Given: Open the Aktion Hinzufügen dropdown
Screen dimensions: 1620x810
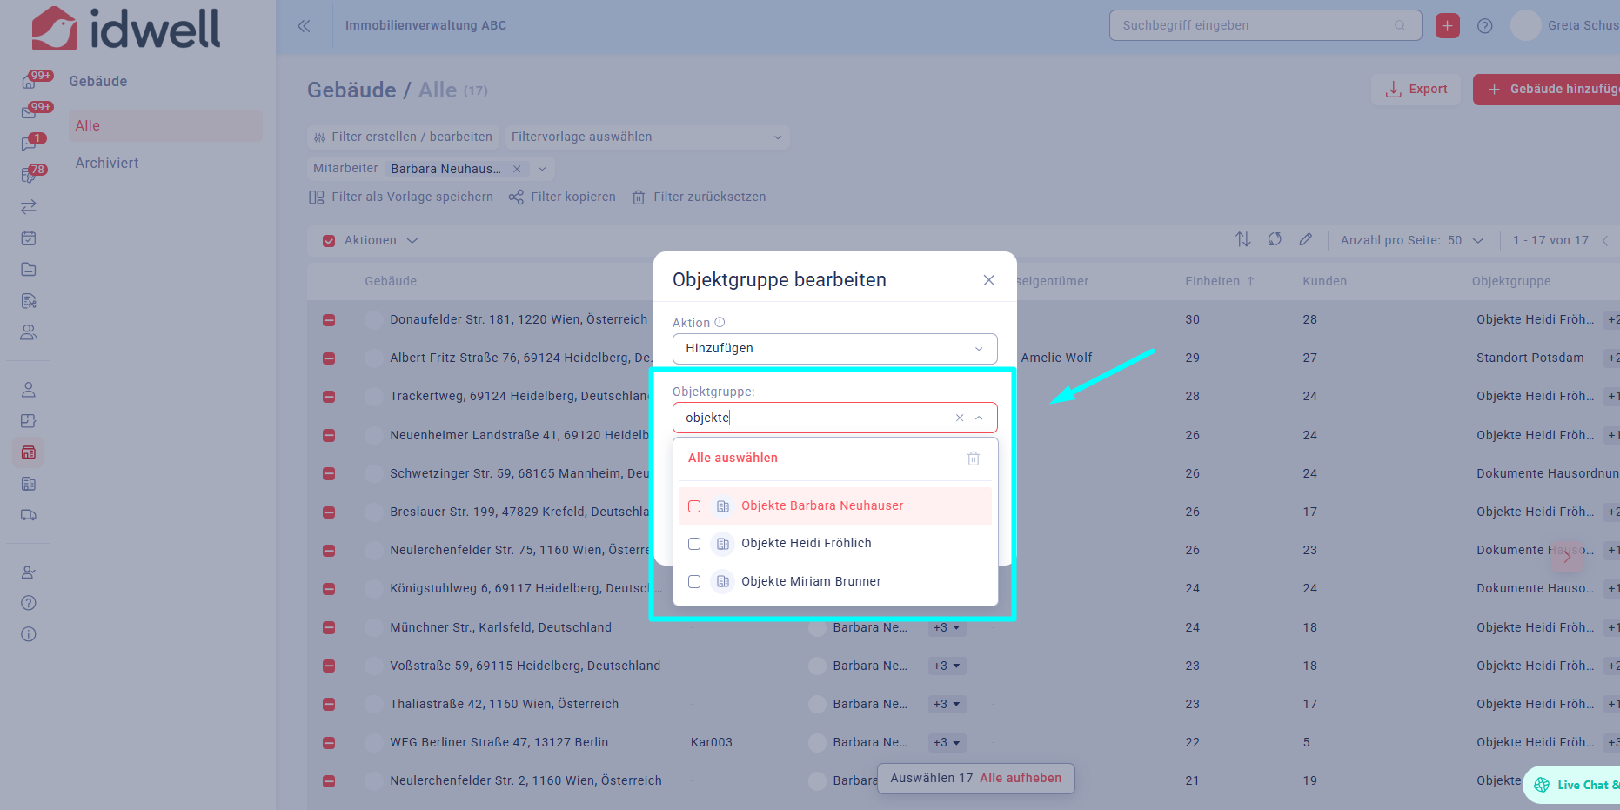Looking at the screenshot, I should [834, 349].
